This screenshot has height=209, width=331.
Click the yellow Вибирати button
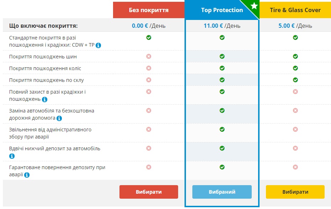click(295, 192)
